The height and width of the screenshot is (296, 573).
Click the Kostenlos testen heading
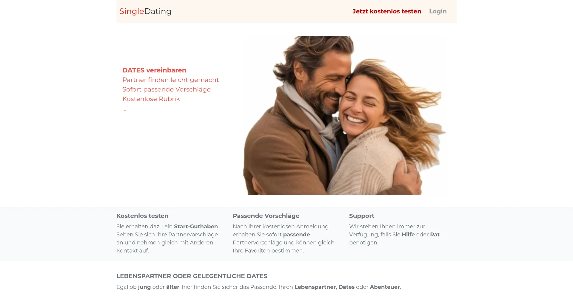click(x=142, y=216)
